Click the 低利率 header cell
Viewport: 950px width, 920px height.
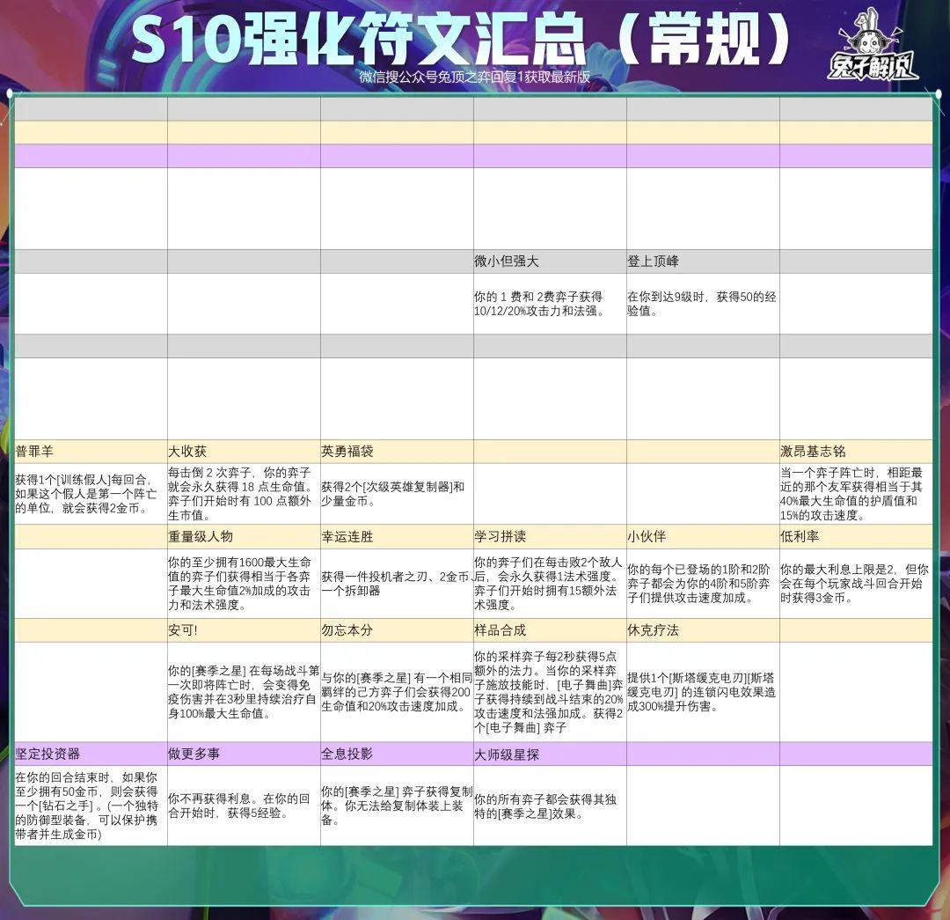point(856,537)
